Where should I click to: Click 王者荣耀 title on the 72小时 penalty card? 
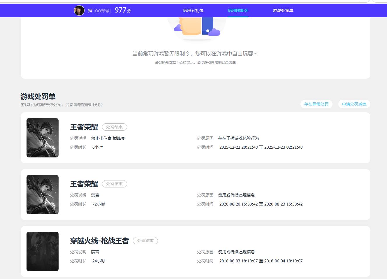pos(84,184)
